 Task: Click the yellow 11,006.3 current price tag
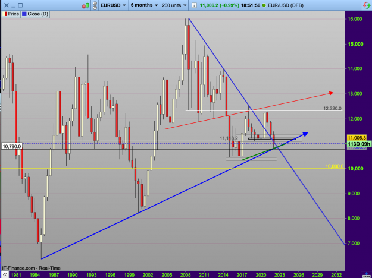pyautogui.click(x=357, y=138)
